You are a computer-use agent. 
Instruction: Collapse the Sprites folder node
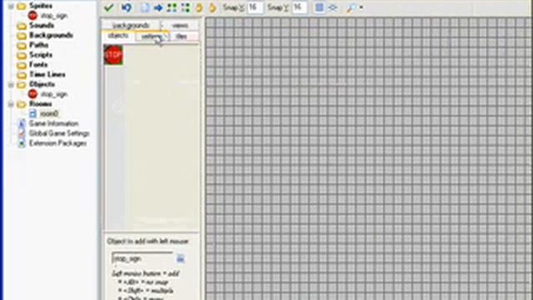tap(11, 6)
